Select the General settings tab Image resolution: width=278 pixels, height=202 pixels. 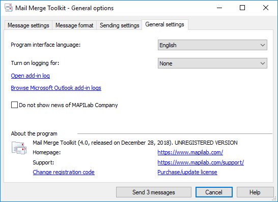pyautogui.click(x=164, y=24)
